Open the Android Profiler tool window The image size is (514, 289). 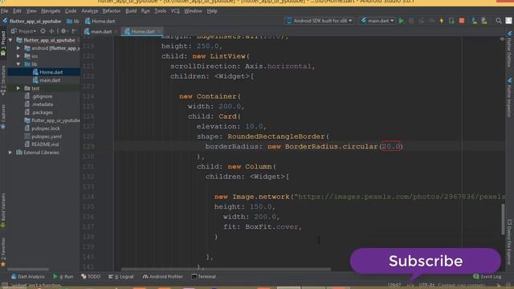[x=162, y=276]
